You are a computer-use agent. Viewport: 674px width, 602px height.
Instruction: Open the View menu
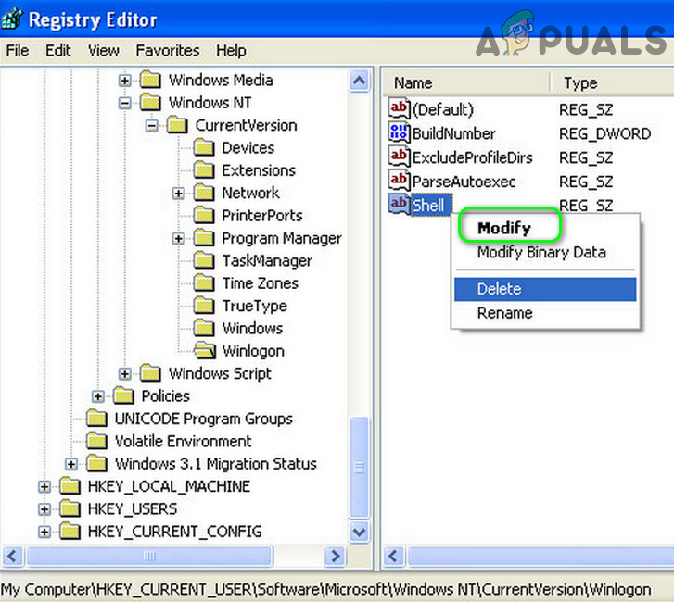click(x=104, y=51)
